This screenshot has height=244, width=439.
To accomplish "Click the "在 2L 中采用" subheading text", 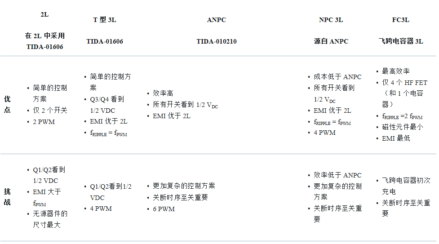I will coord(44,36).
